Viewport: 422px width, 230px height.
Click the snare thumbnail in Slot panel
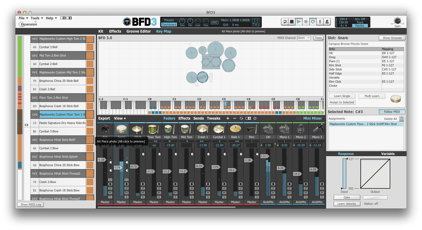[x=396, y=98]
